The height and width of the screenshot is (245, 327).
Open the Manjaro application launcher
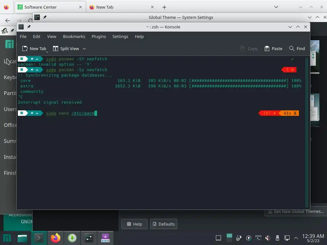pos(7,238)
